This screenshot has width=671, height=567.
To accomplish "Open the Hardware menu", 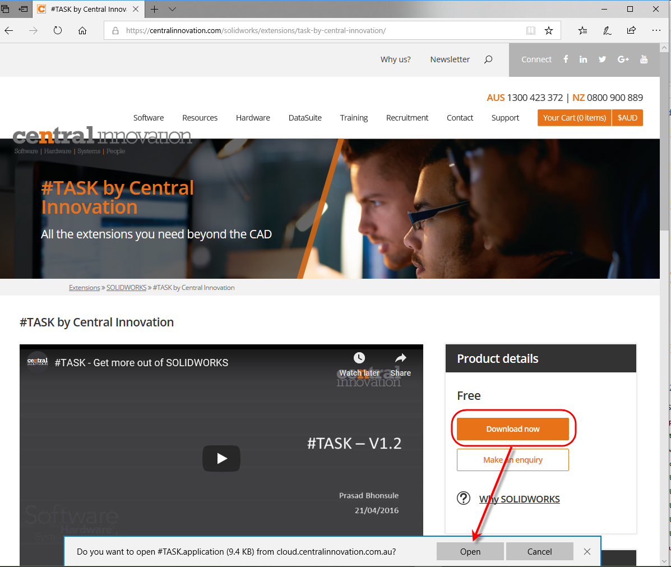I will pyautogui.click(x=253, y=118).
